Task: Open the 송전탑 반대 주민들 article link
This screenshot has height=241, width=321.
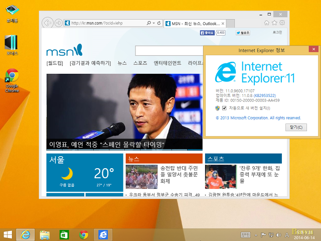Action: 179,175
